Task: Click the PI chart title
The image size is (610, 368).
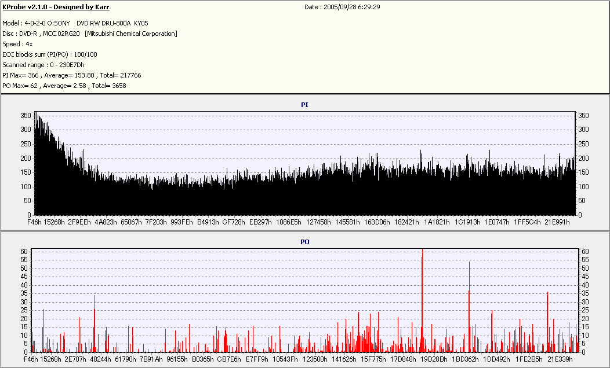Action: 304,105
